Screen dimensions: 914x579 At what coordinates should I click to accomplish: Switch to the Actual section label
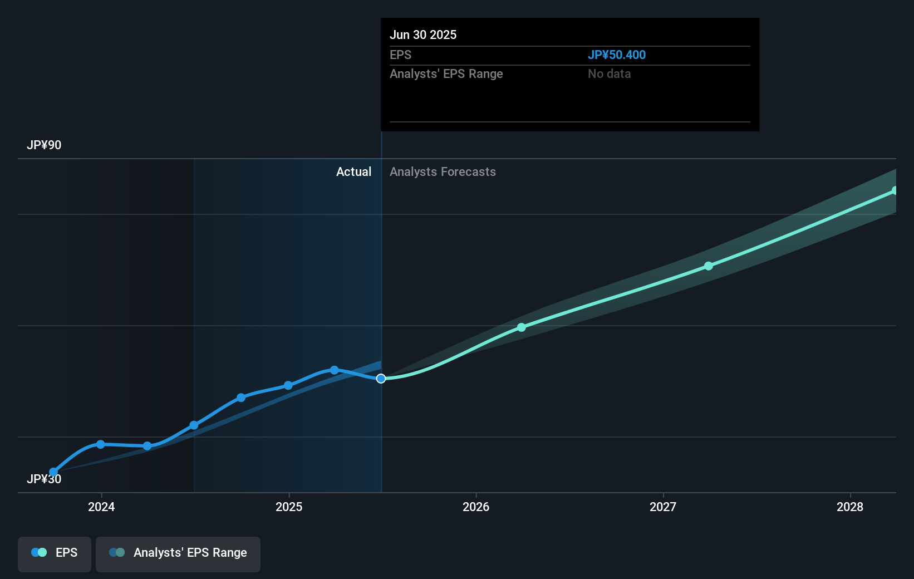(x=353, y=171)
